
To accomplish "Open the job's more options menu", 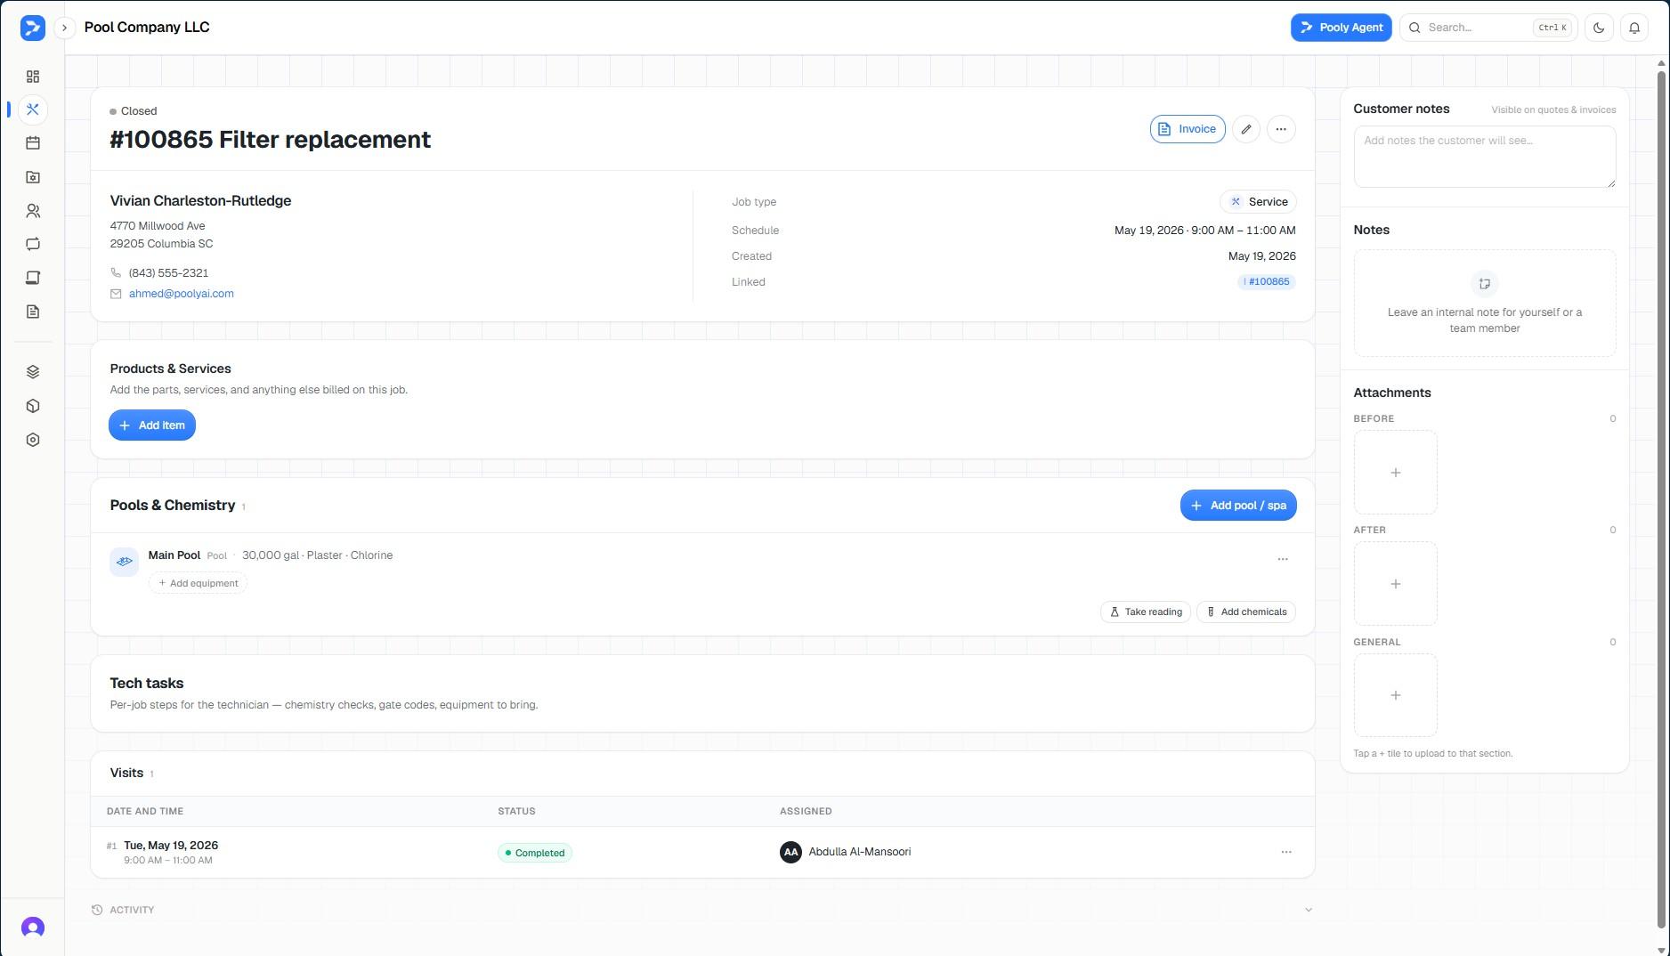I will coord(1281,129).
